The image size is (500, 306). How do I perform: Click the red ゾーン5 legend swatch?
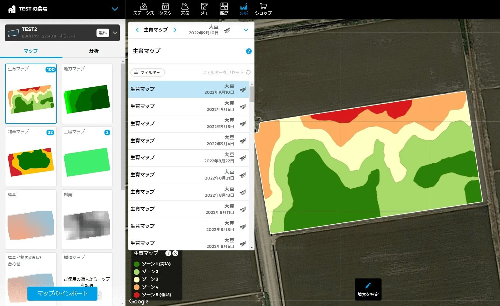tap(137, 295)
